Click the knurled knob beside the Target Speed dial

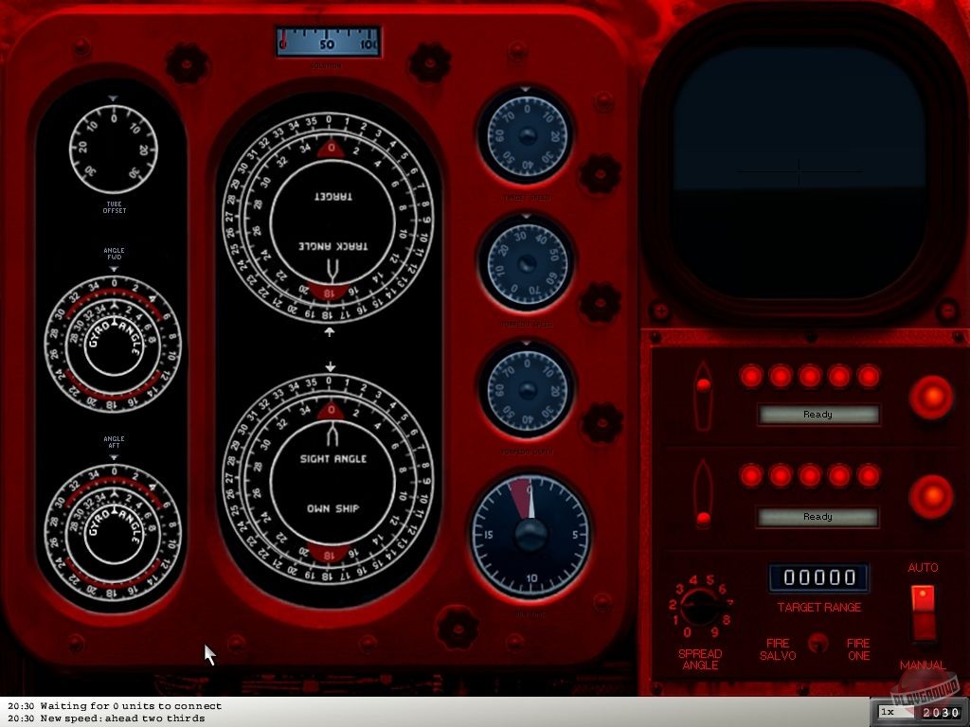click(600, 173)
